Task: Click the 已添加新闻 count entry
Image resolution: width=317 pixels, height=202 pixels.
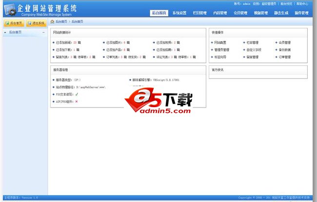Action: [x=68, y=42]
